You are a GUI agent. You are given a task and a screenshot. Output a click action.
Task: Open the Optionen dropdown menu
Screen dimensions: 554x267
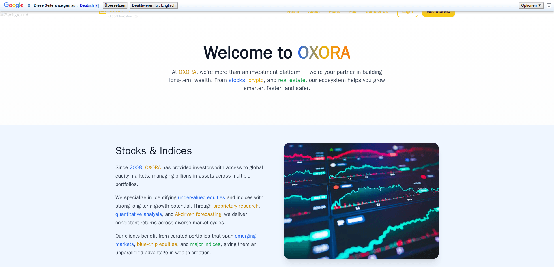pos(531,5)
